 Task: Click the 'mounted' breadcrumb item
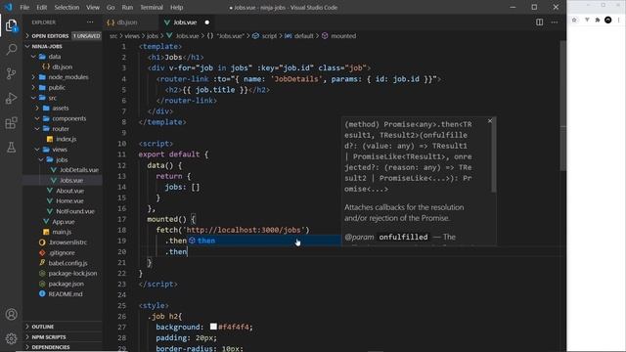pos(339,36)
